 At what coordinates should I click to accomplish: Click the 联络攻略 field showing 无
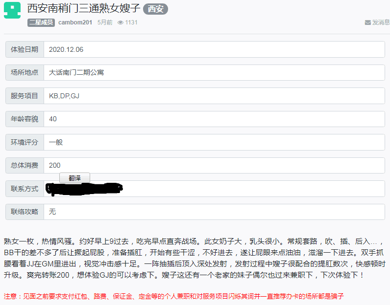214,212
